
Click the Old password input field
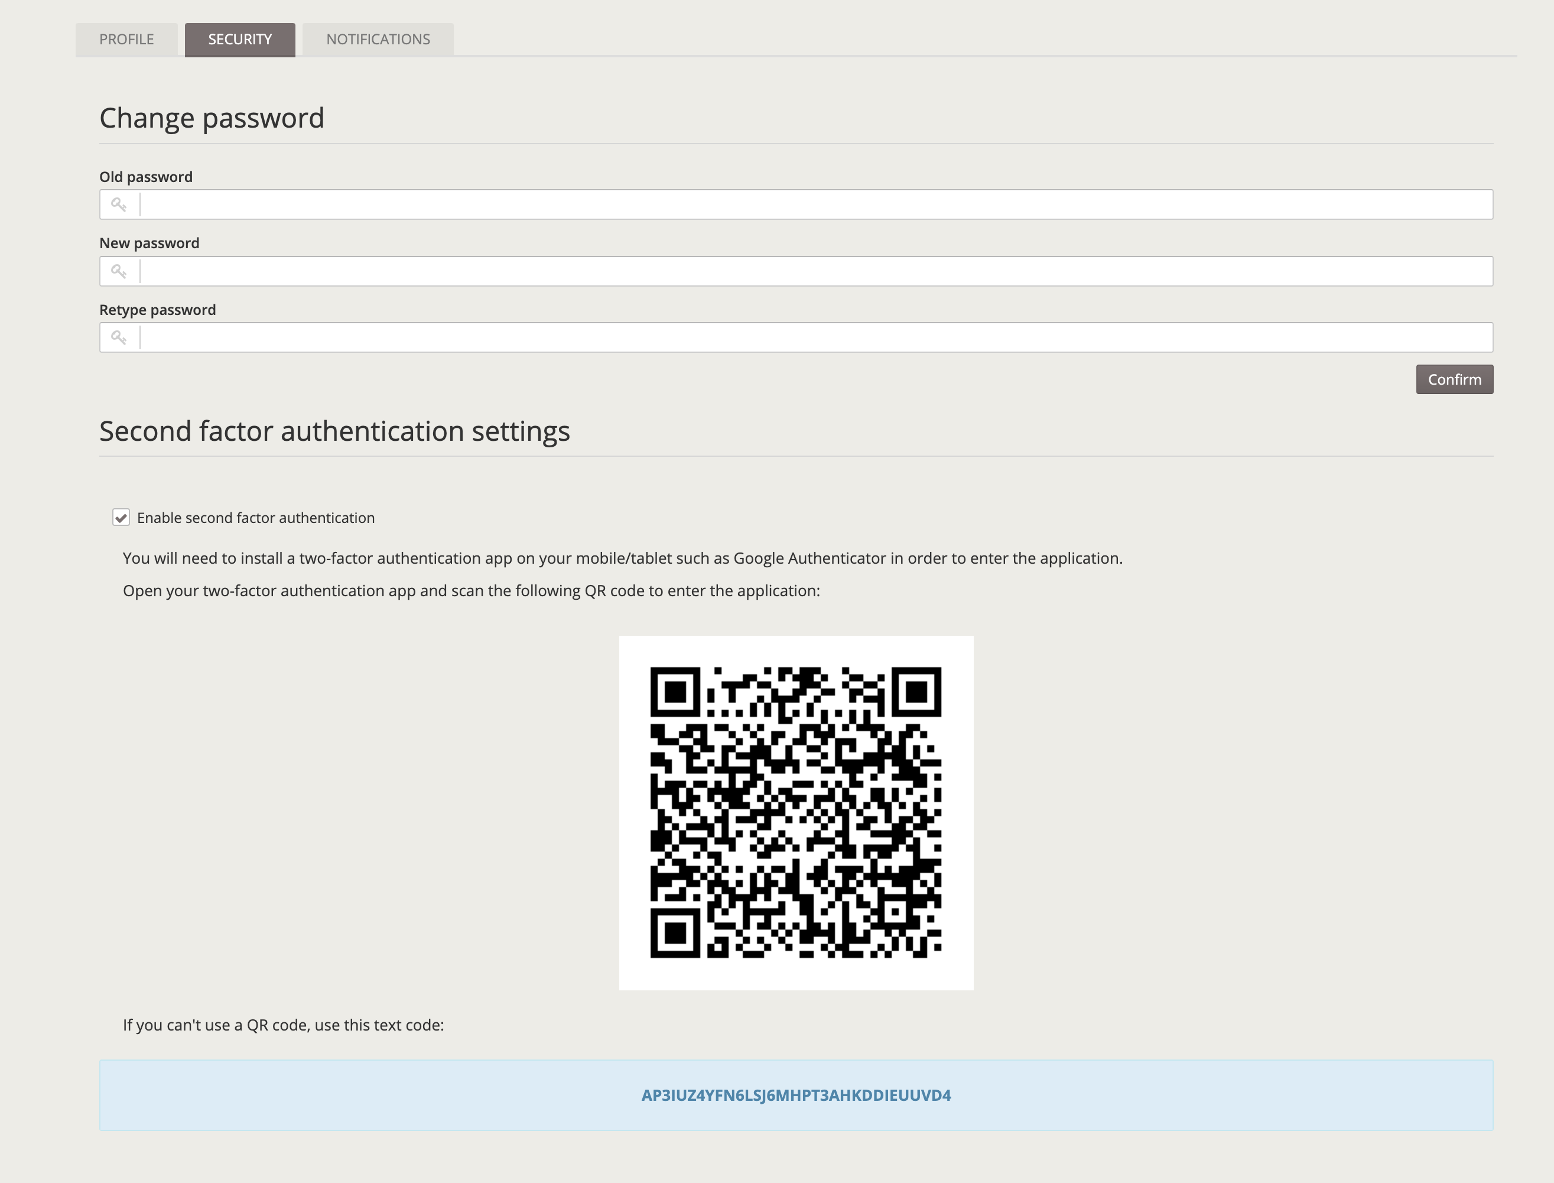796,204
